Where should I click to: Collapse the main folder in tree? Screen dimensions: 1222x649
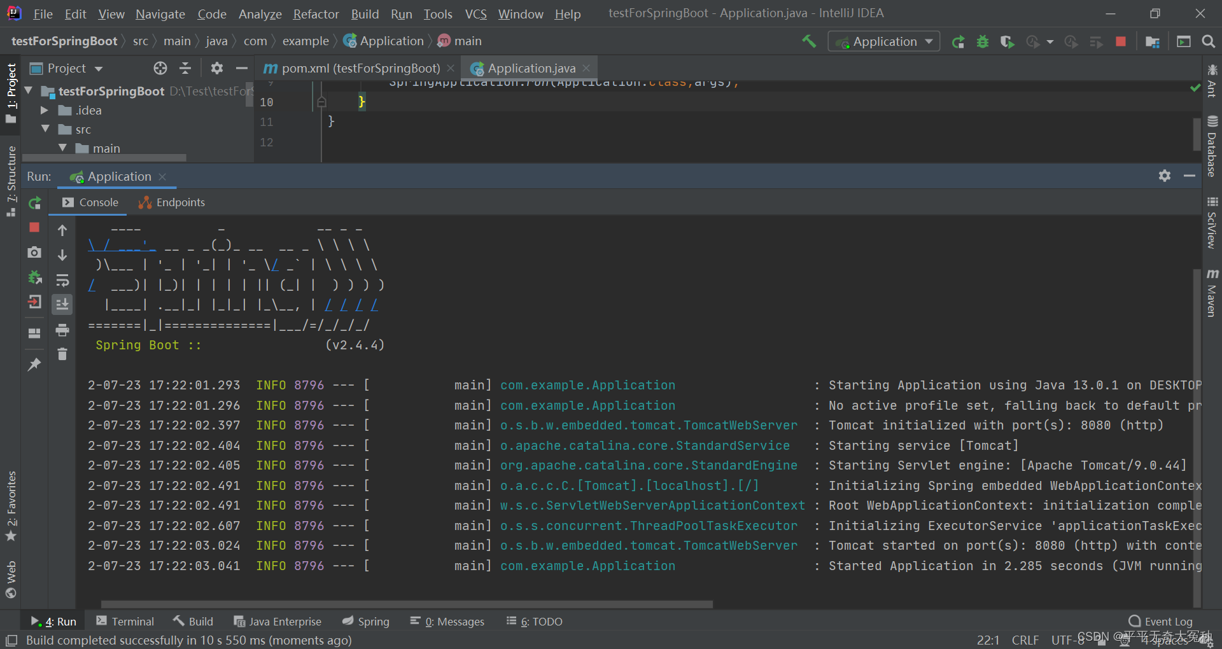(x=62, y=148)
